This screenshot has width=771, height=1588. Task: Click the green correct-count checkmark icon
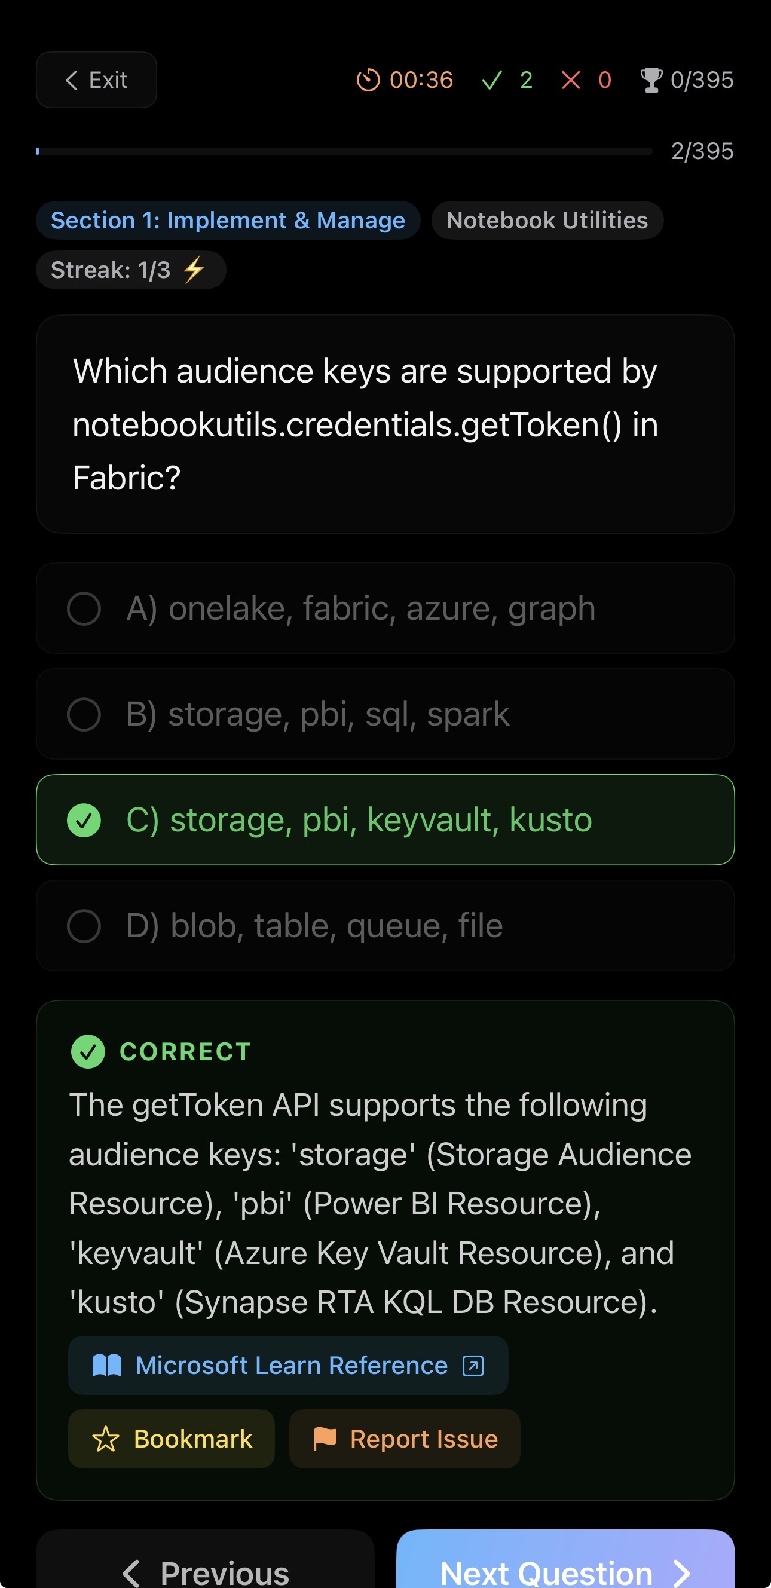click(x=492, y=80)
